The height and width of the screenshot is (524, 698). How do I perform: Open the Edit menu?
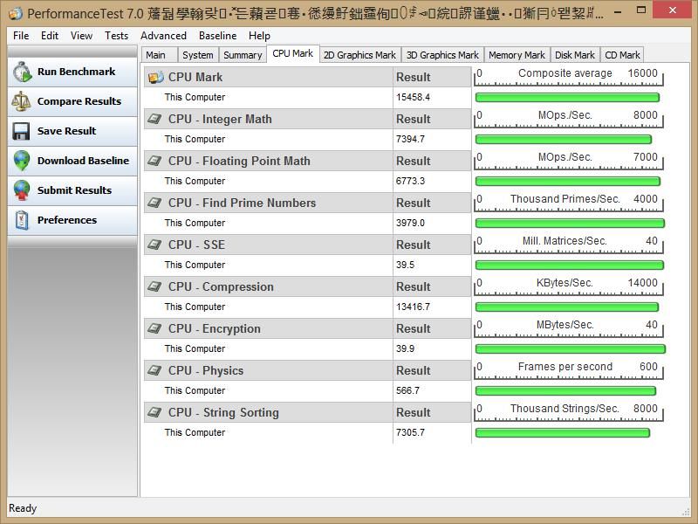(50, 36)
